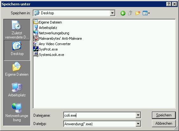The image size is (179, 131).
Task: Create a new folder with toolbar icon
Action: pos(138,13)
